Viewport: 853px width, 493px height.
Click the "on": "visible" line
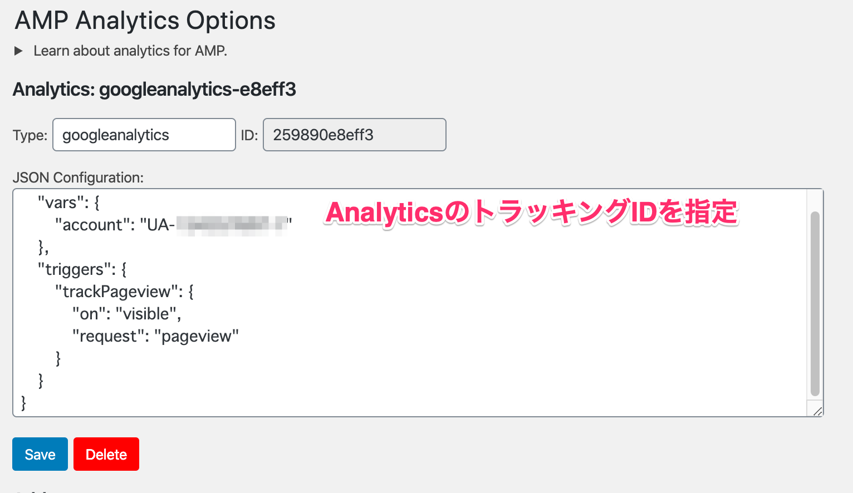[x=127, y=314]
